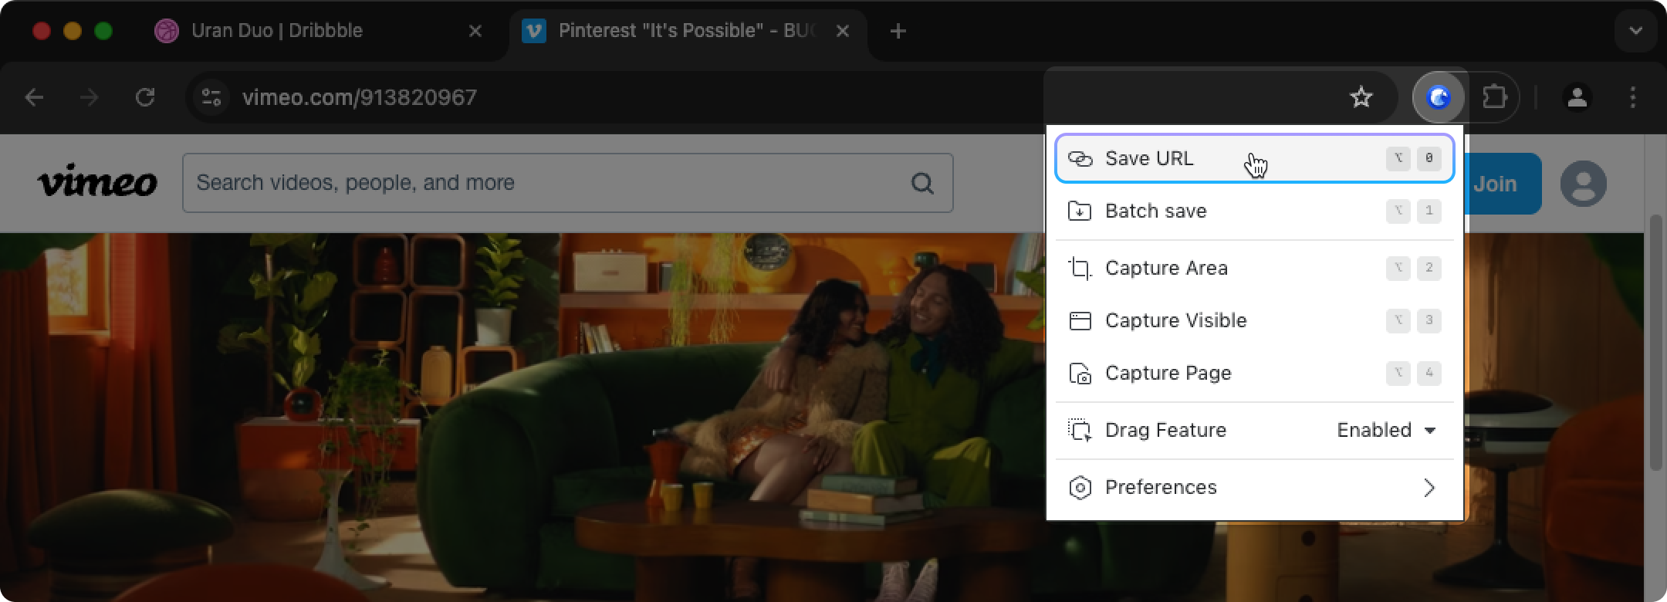Screen dimensions: 1667x602
Task: Click the Save URL link icon
Action: coord(1080,158)
